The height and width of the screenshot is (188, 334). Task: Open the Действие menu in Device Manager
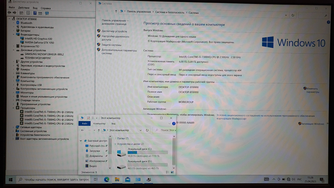[24, 8]
